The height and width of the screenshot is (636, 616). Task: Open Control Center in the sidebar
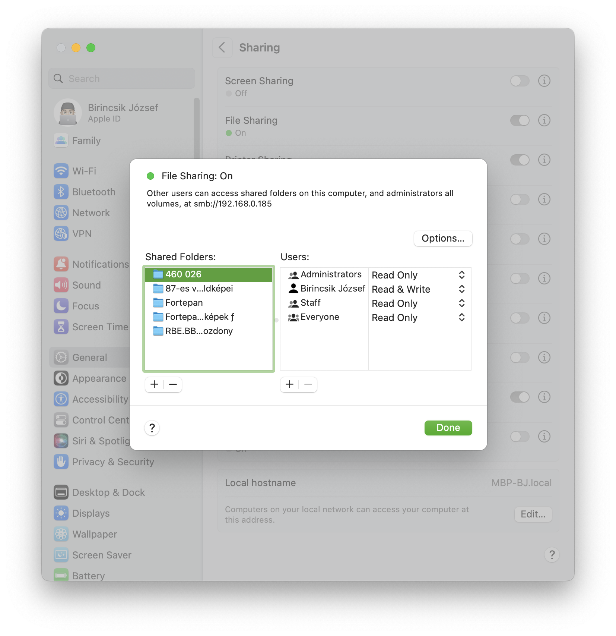point(91,420)
